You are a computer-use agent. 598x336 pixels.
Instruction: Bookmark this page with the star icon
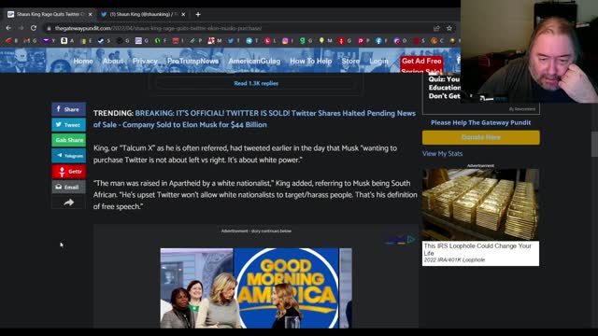pos(449,28)
